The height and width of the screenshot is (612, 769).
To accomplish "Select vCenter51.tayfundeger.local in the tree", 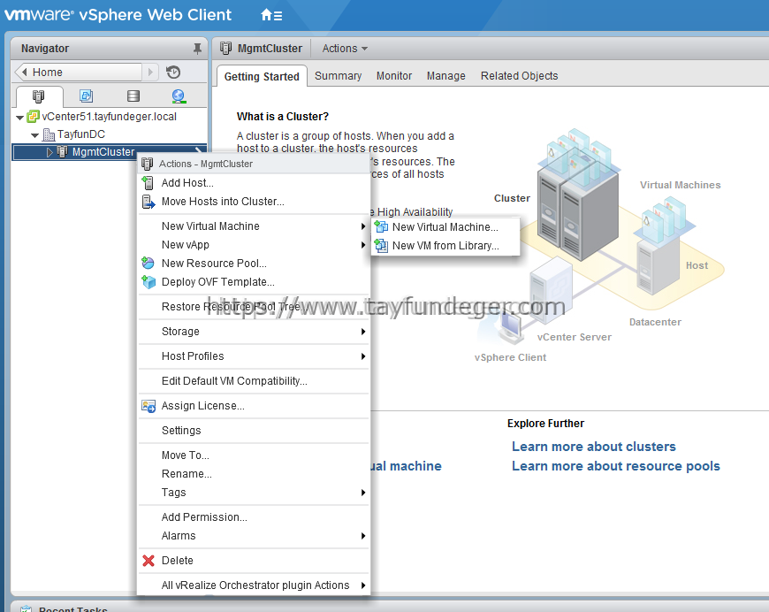I will coord(109,117).
